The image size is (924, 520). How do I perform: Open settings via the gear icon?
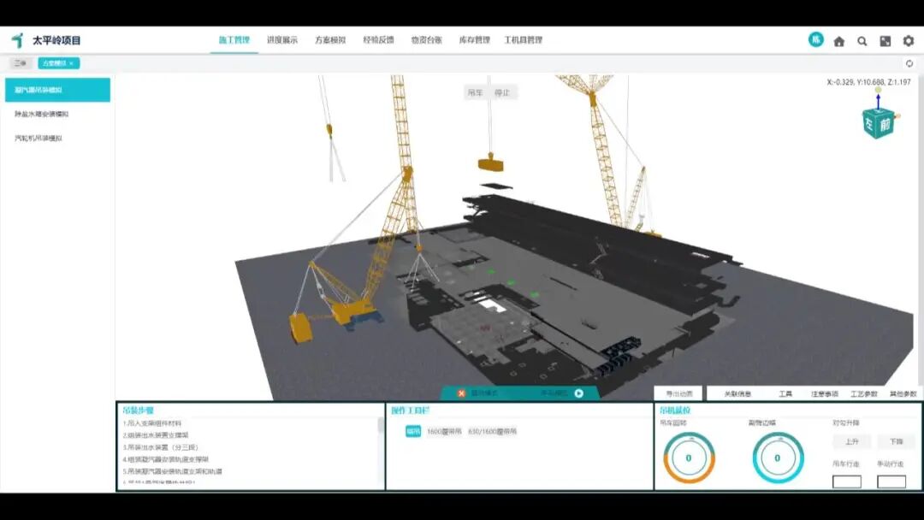pyautogui.click(x=909, y=41)
